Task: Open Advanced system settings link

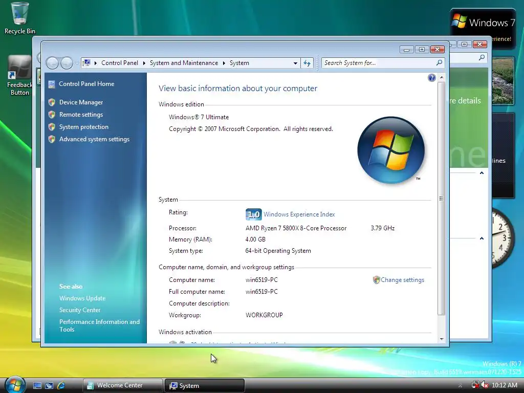Action: [x=94, y=139]
